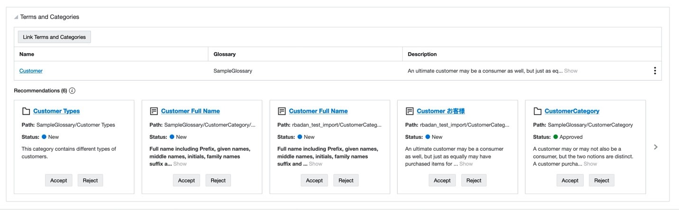Show next recommendations with right arrow
The width and height of the screenshot is (679, 210).
tap(656, 147)
